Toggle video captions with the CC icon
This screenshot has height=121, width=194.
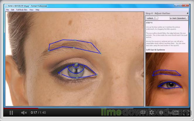143,113
